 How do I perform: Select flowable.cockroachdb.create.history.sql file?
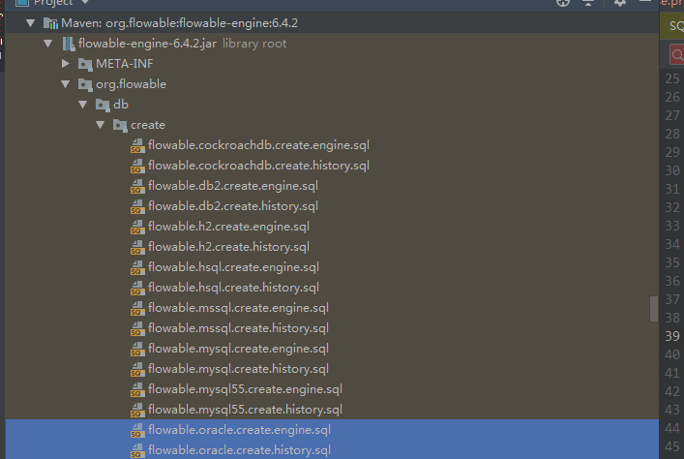tap(258, 166)
